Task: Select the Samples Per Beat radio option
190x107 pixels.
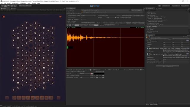Action: click(x=120, y=18)
